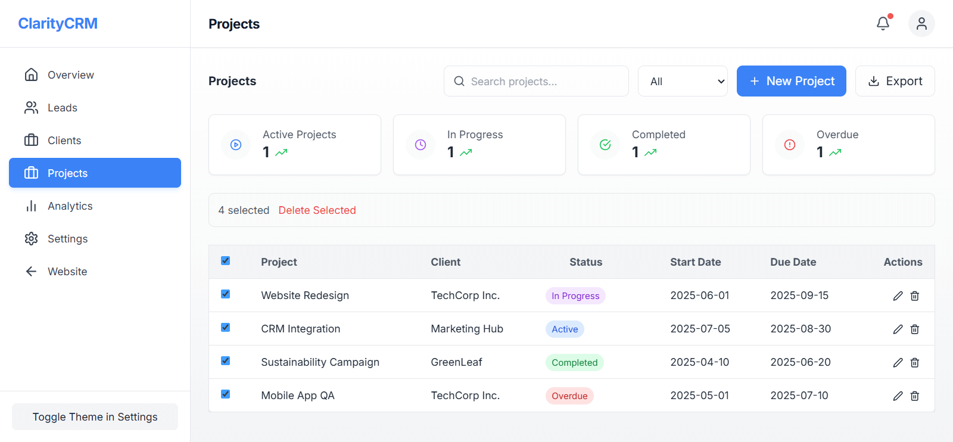Click the Search projects input field
The height and width of the screenshot is (442, 953).
542,81
